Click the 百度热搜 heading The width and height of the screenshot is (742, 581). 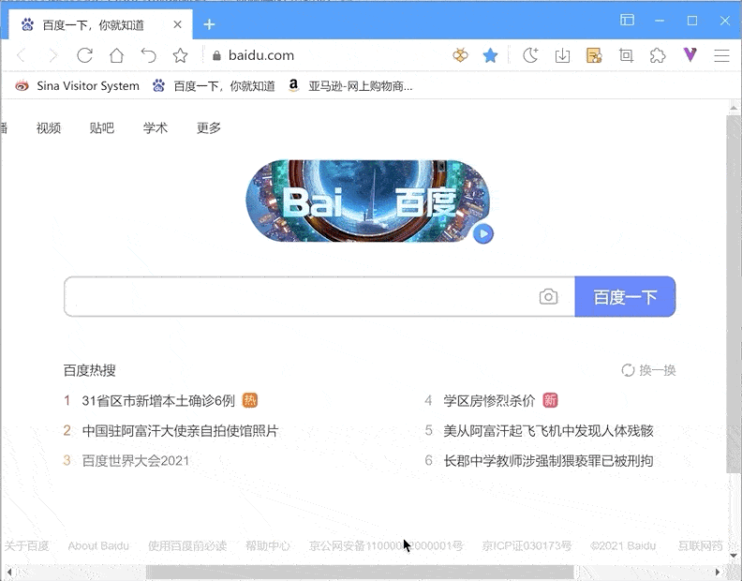pyautogui.click(x=89, y=370)
